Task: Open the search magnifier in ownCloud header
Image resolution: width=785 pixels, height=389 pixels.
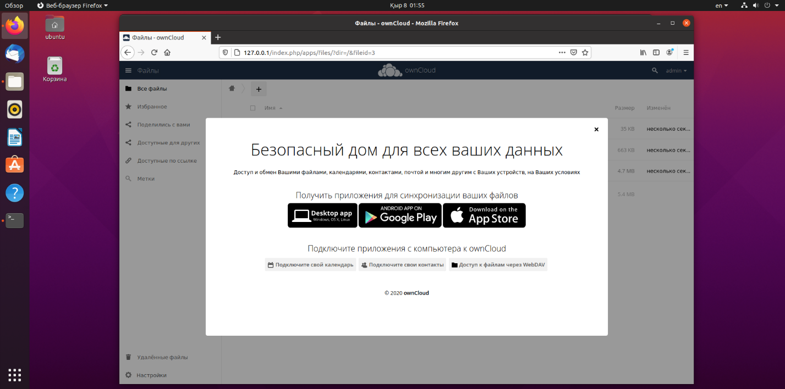Action: 655,70
